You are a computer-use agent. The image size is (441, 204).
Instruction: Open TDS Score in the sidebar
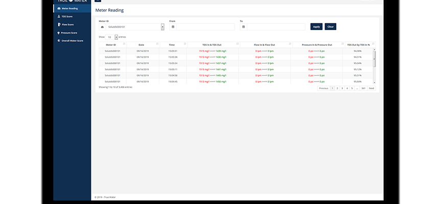point(72,16)
